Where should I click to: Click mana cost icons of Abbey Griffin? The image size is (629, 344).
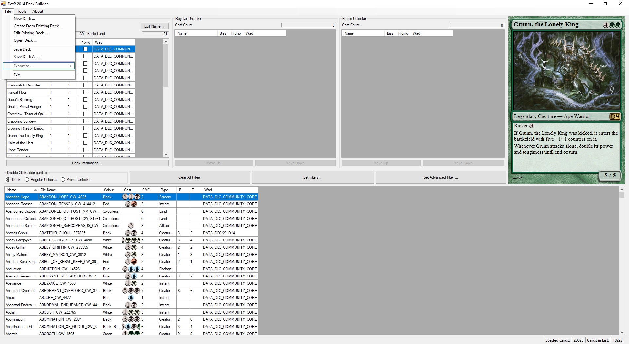point(131,247)
